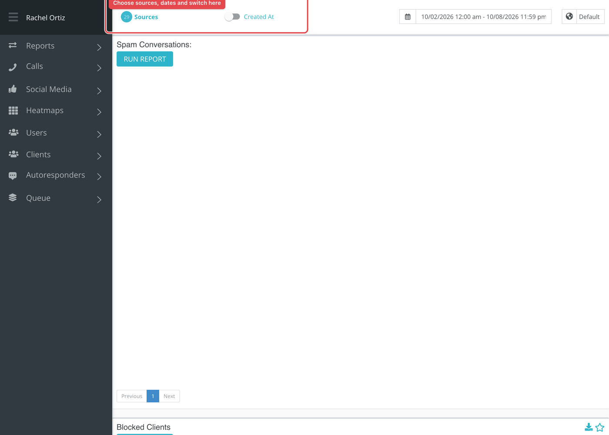Viewport: 609px width, 435px height.
Task: Click the Rachel Ortiz user name
Action: click(x=46, y=18)
